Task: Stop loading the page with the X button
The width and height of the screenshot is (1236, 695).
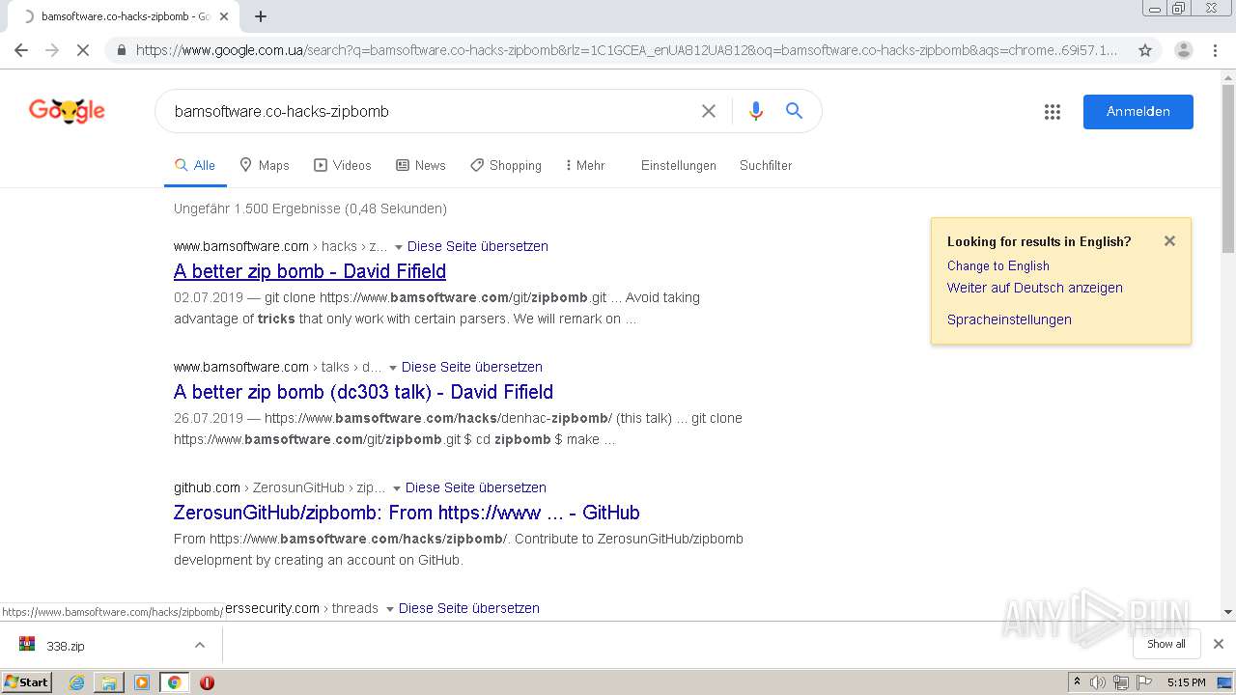Action: point(83,50)
